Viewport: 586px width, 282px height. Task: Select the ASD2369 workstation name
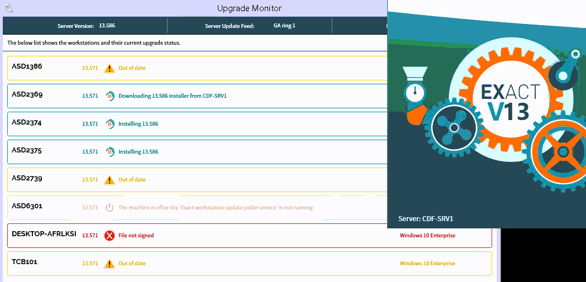[27, 94]
